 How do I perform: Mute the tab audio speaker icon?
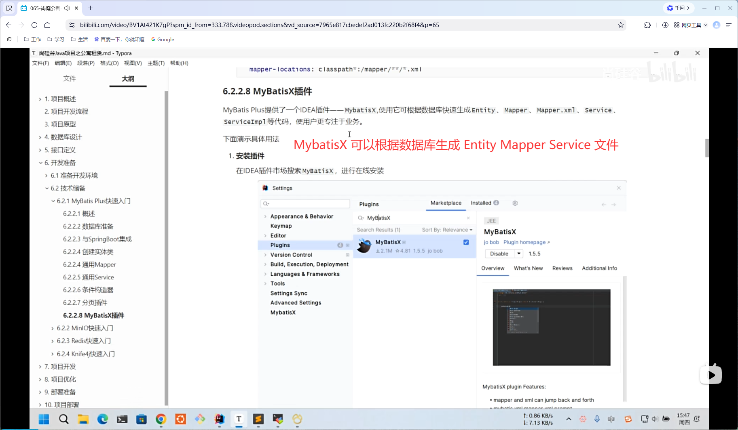(x=67, y=8)
